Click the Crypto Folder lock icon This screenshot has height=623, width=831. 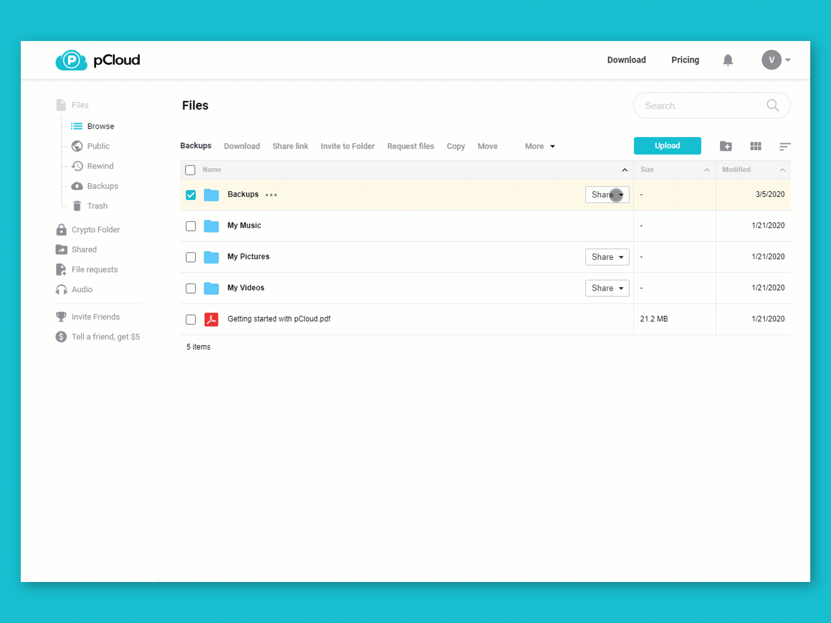coord(61,229)
